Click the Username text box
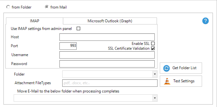This screenshot has width=217, height=107. 107,55
